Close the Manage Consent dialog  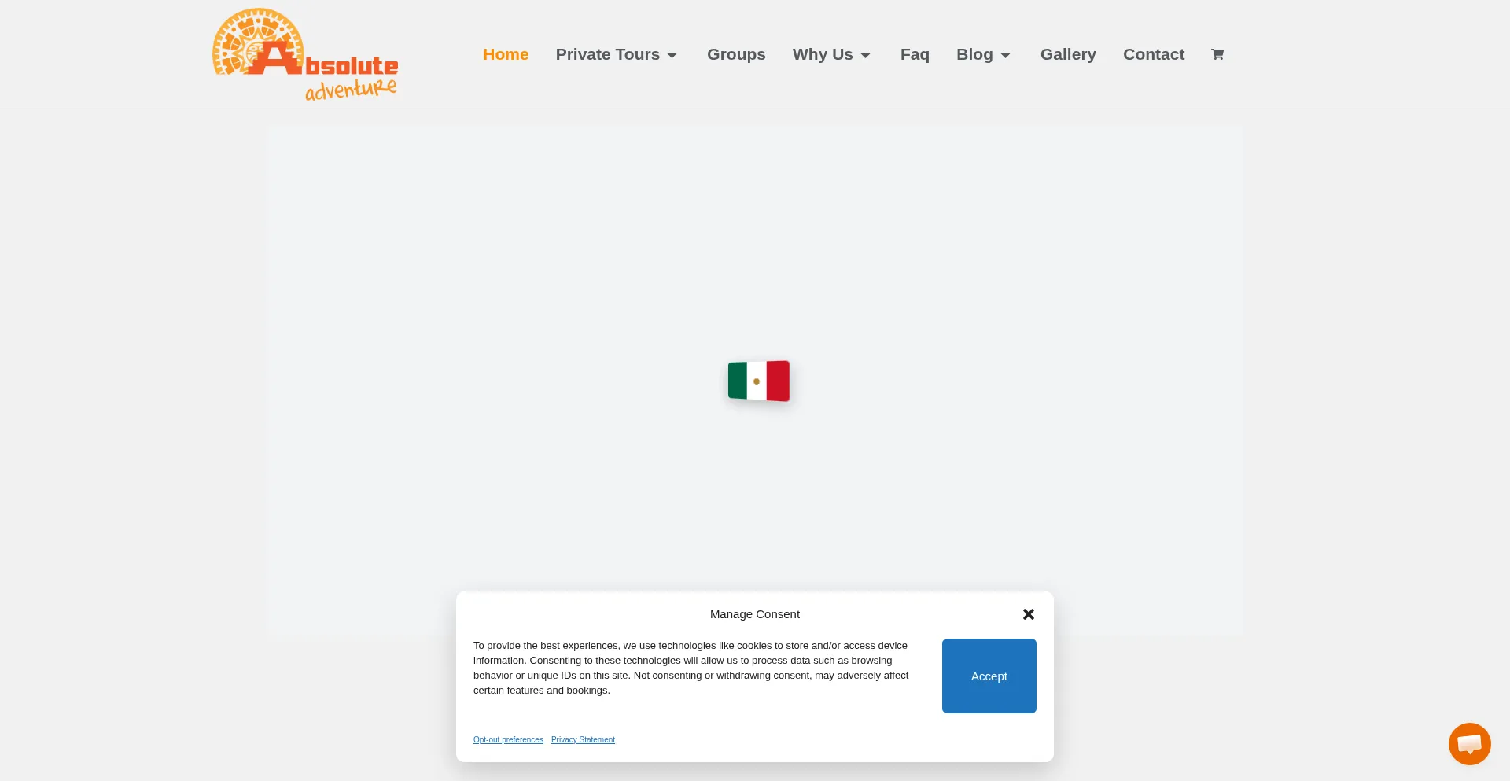pyautogui.click(x=1028, y=614)
